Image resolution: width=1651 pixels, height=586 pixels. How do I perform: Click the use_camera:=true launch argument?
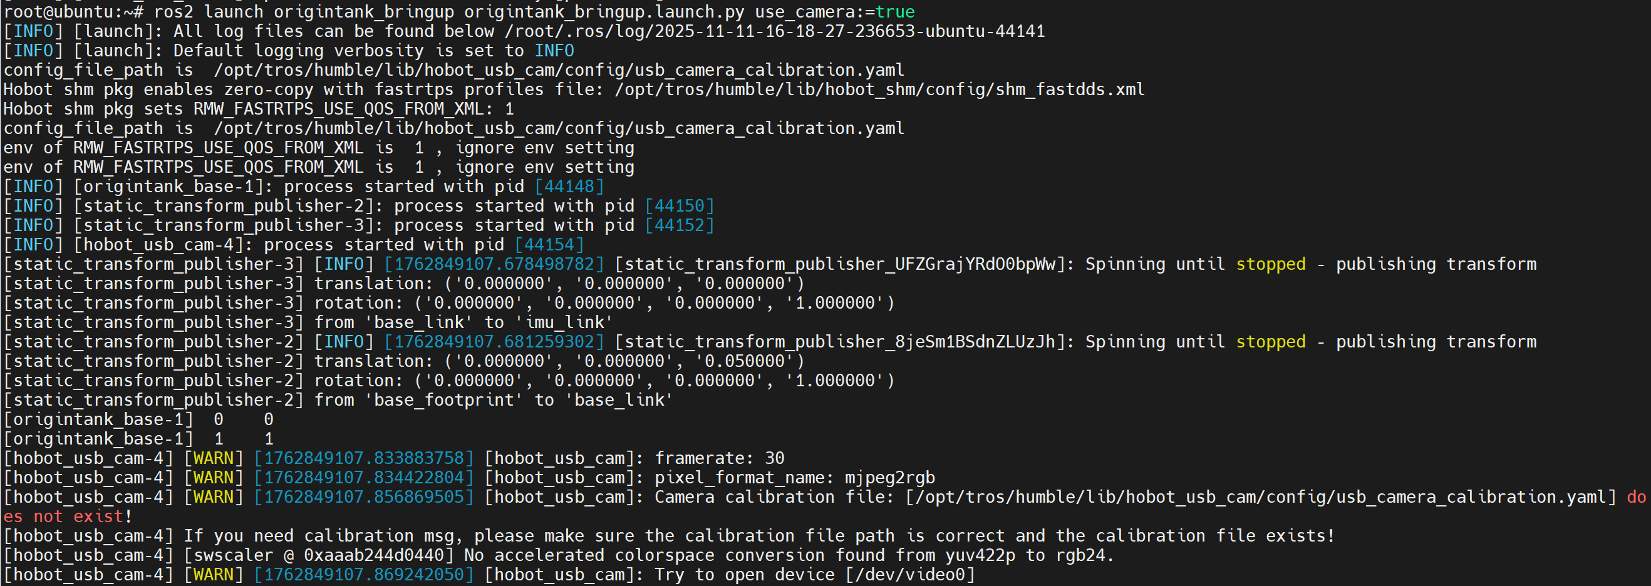834,11
